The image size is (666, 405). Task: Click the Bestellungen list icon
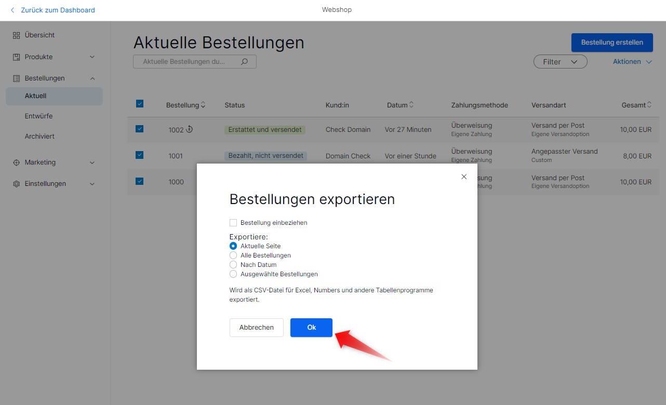point(16,78)
